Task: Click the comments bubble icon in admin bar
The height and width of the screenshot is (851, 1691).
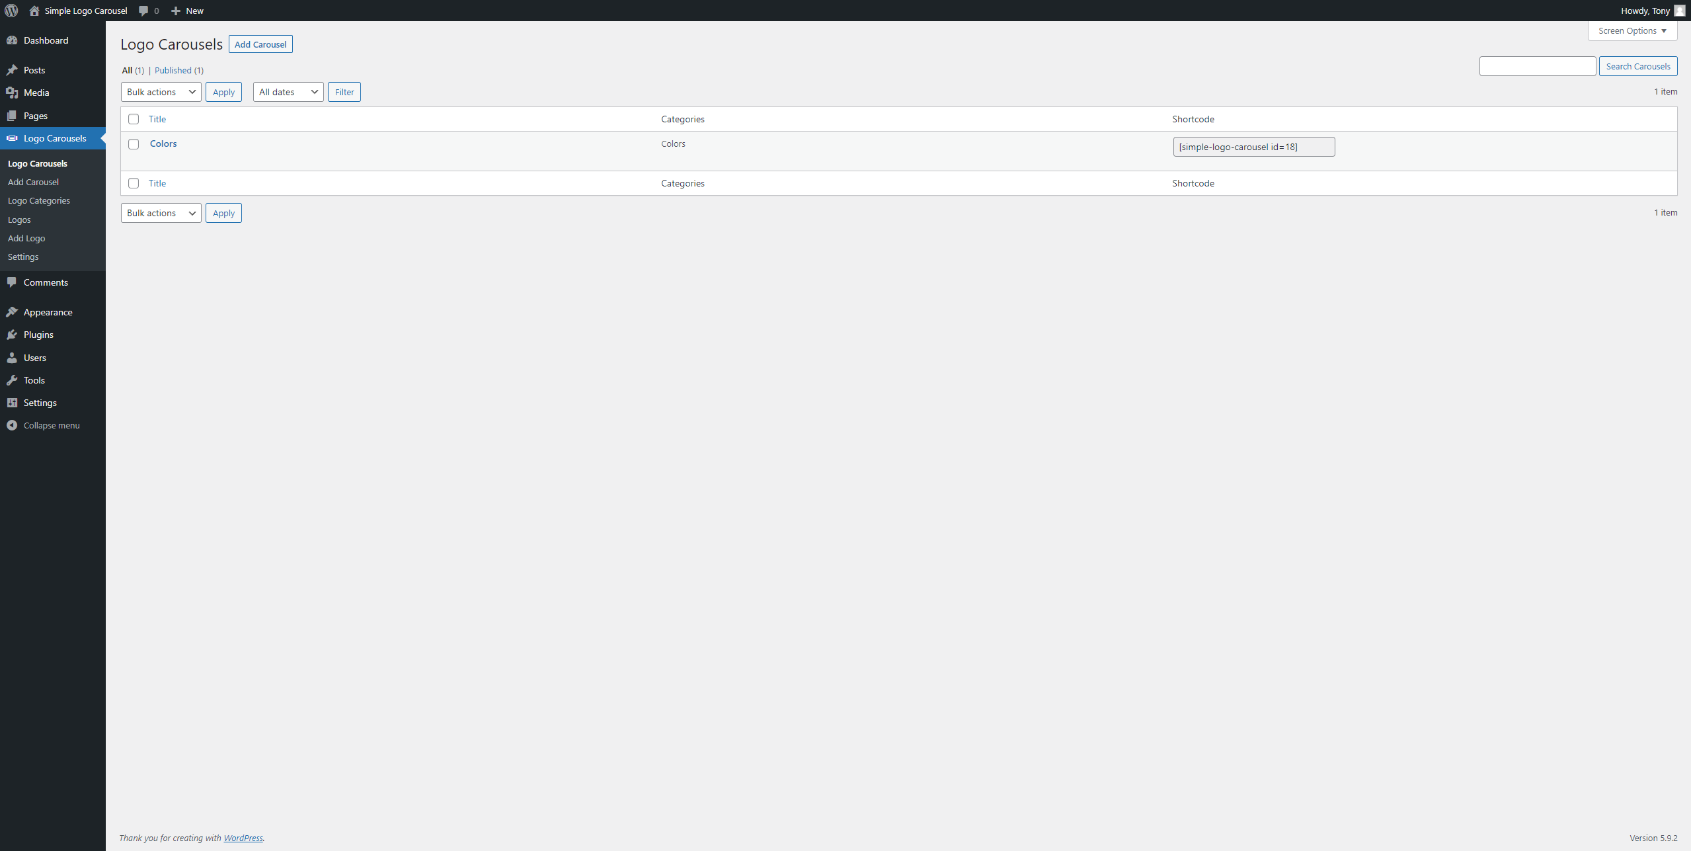Action: [x=143, y=11]
